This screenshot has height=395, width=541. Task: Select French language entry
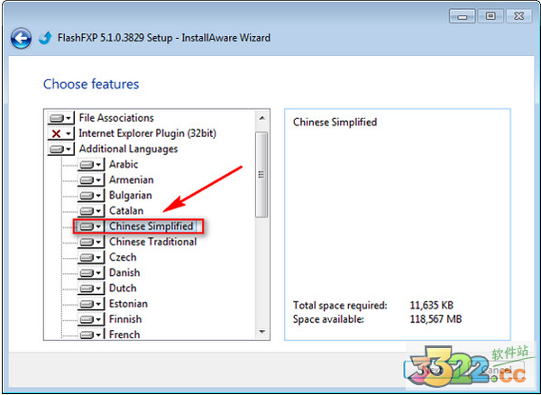[124, 335]
